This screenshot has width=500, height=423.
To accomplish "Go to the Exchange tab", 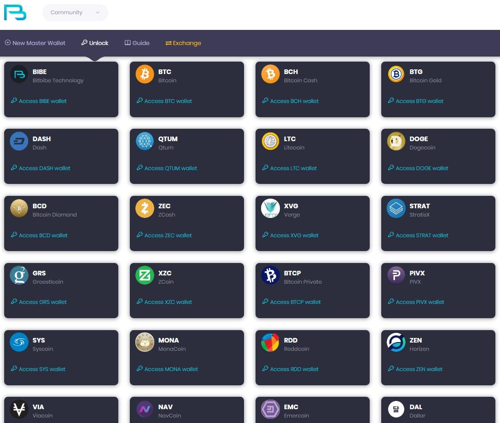I will (x=183, y=43).
